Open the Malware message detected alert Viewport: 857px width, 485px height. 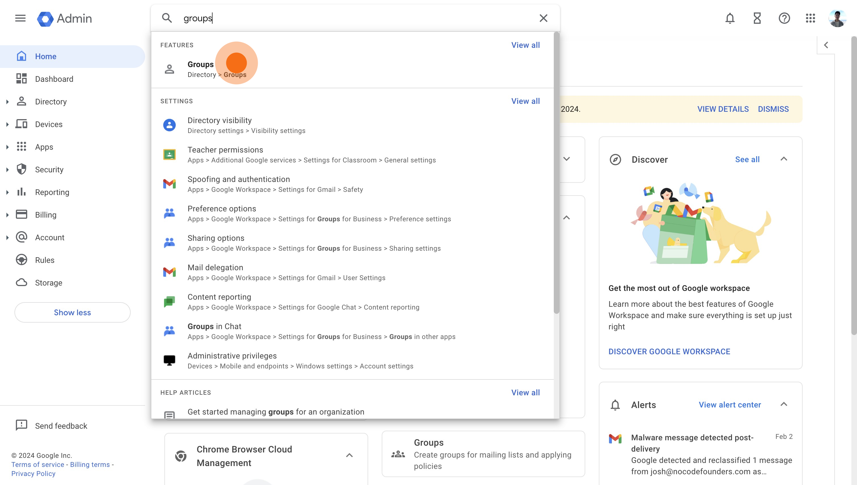(x=701, y=454)
